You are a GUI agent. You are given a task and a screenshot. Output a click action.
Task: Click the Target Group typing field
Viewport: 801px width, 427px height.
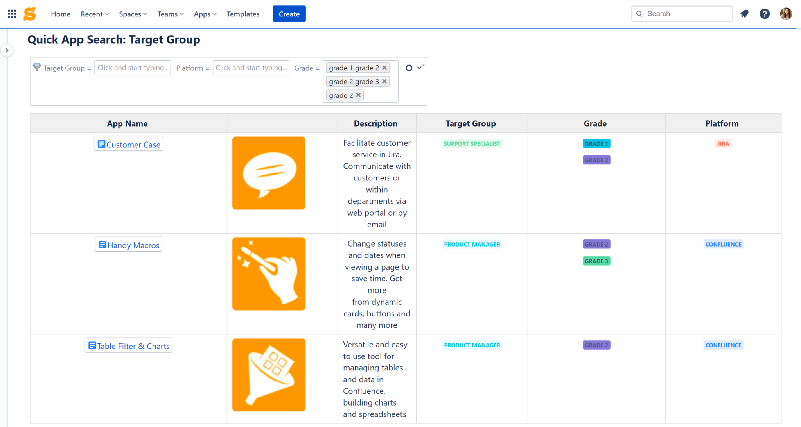point(132,68)
